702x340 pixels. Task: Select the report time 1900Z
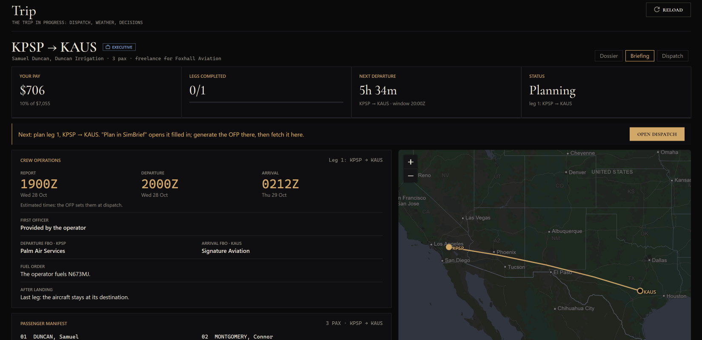pyautogui.click(x=39, y=184)
